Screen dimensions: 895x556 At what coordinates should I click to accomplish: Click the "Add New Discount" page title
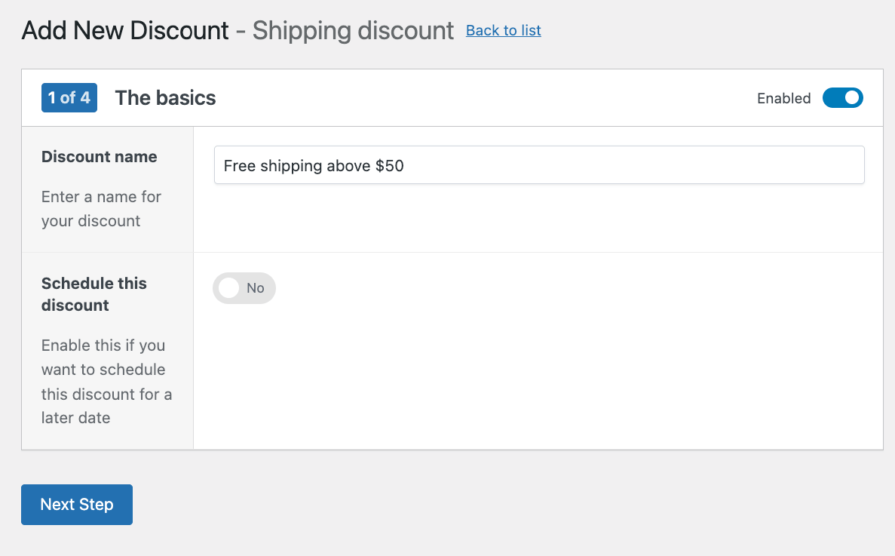pos(125,31)
